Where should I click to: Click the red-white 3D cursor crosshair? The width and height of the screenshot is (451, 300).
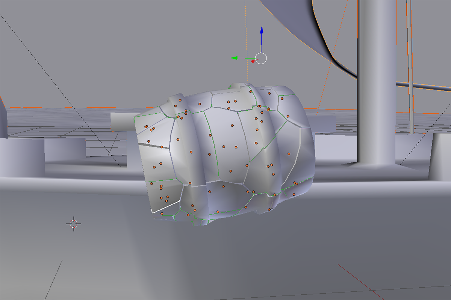[x=74, y=224]
